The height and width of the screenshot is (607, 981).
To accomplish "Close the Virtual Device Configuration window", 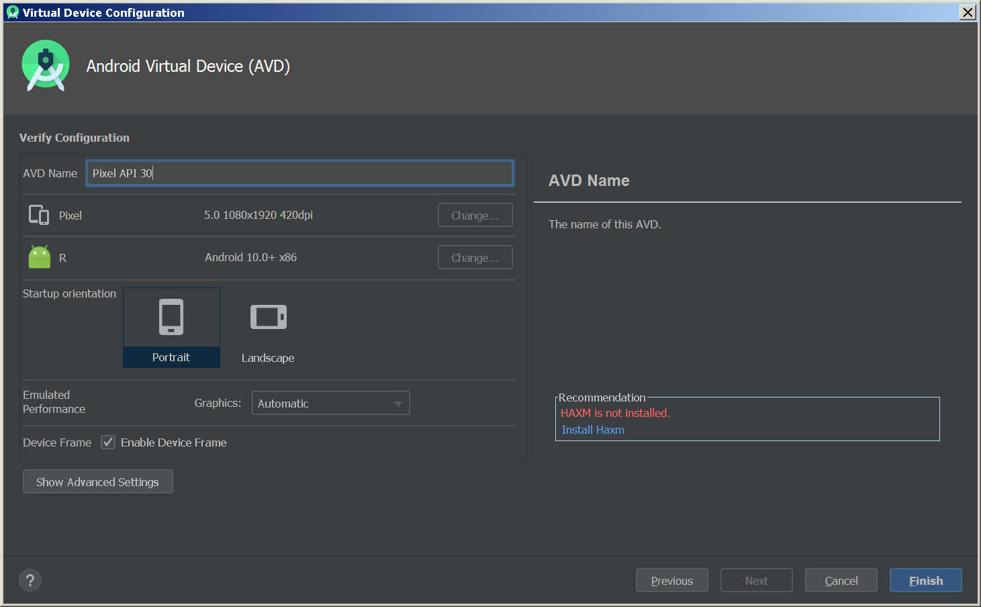I will [x=968, y=12].
